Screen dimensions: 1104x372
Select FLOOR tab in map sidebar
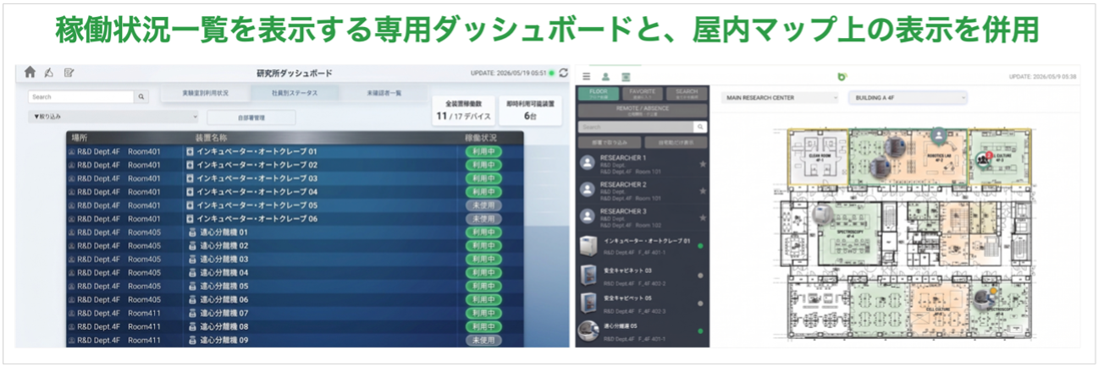[x=599, y=94]
